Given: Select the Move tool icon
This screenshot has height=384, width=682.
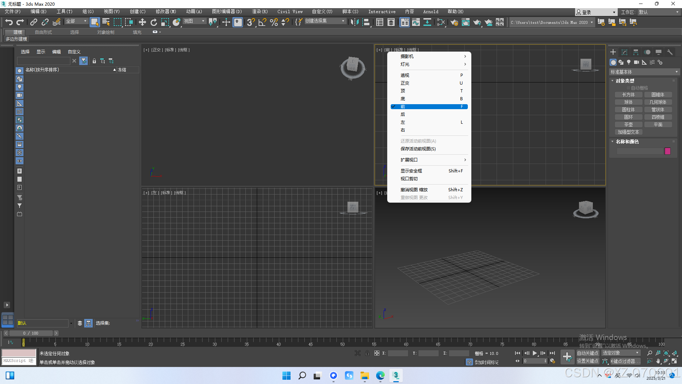Looking at the screenshot, I should (x=142, y=22).
